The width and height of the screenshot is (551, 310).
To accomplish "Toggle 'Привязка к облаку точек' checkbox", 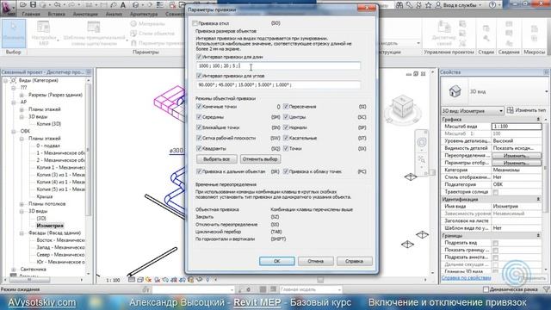I will pos(286,171).
